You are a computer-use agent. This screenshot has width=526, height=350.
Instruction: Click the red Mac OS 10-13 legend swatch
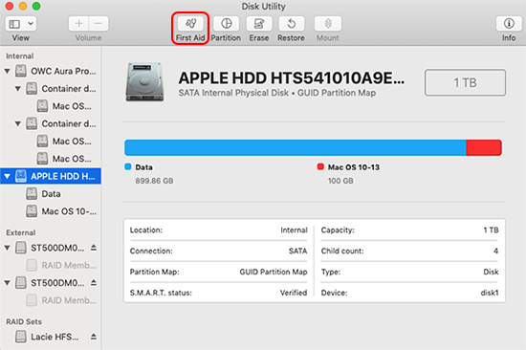(320, 166)
